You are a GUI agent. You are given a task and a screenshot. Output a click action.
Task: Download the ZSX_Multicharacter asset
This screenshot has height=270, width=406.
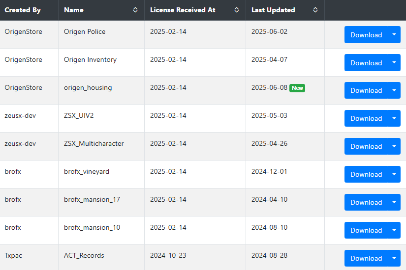point(366,146)
